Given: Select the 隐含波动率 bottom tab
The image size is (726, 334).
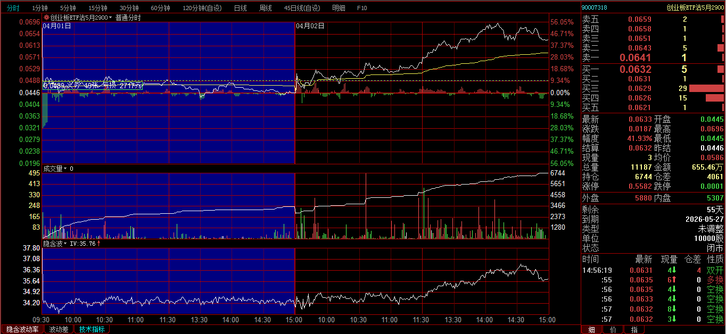Looking at the screenshot, I should click(x=22, y=329).
